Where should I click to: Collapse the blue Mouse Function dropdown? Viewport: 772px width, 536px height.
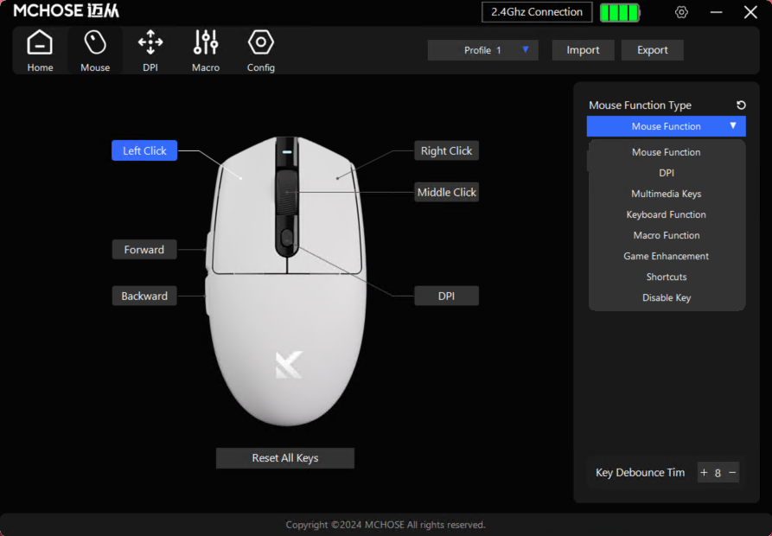point(667,126)
